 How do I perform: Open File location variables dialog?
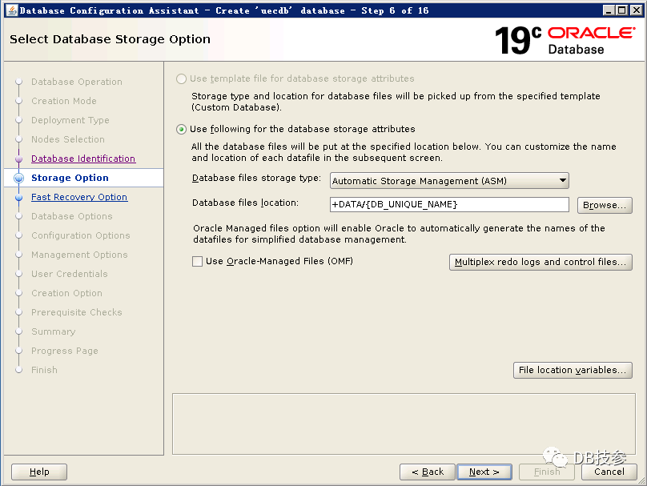[x=573, y=370]
